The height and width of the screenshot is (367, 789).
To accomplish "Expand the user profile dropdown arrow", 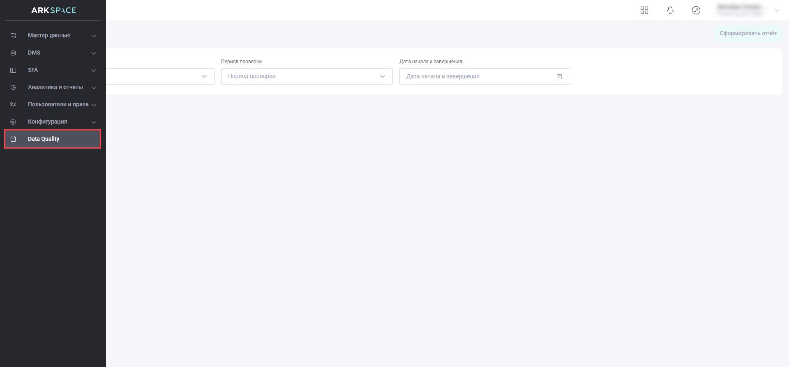I will [777, 10].
